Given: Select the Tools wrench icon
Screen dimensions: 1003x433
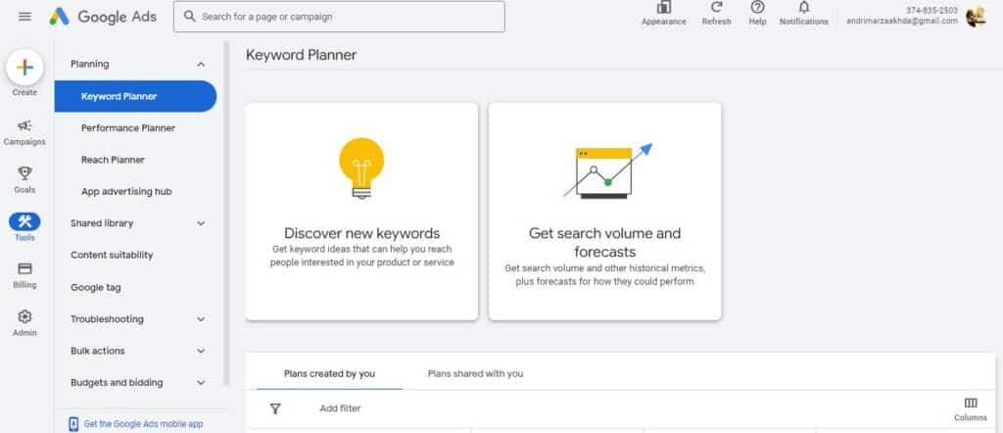Looking at the screenshot, I should click(x=24, y=221).
